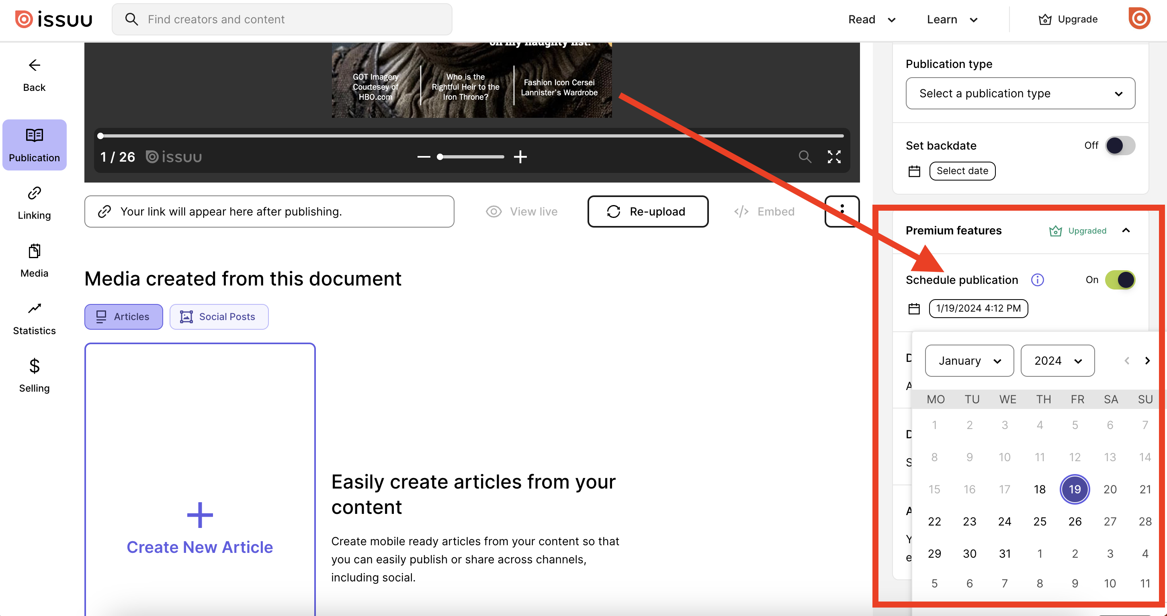Choose January 28 in the calendar
This screenshot has width=1167, height=616.
pyautogui.click(x=1145, y=522)
